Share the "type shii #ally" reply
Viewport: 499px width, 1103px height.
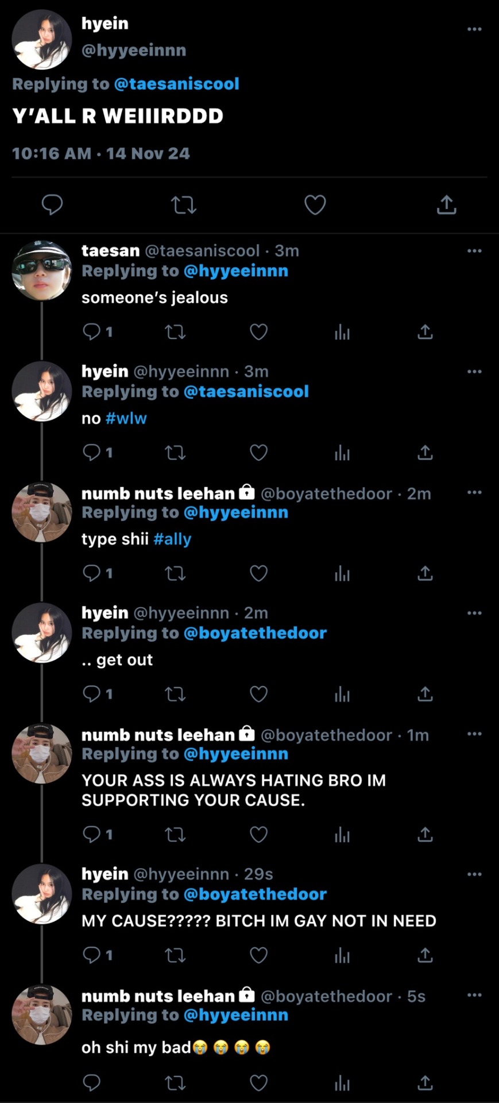coord(425,573)
